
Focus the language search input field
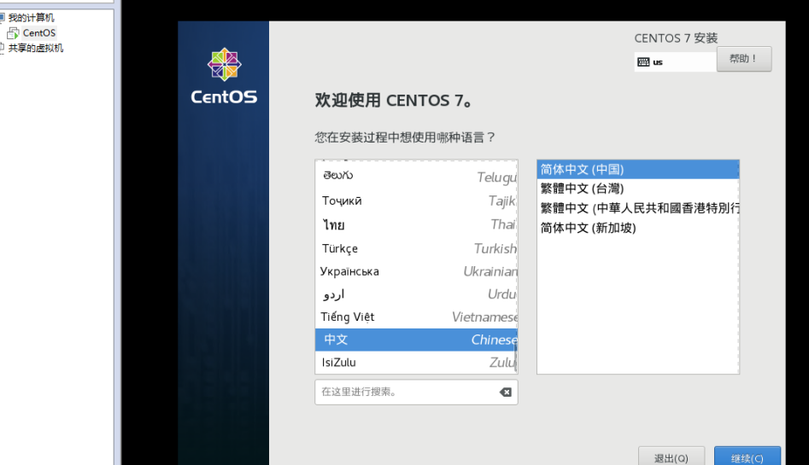(416, 392)
